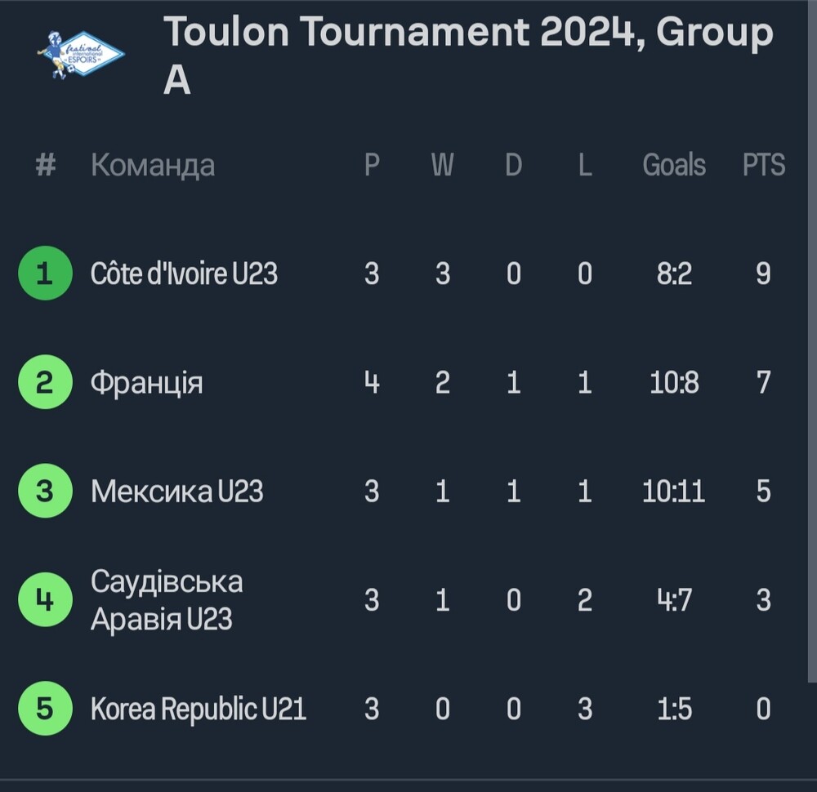The width and height of the screenshot is (817, 792).
Task: Sort the table by the Goals column
Action: 674,165
